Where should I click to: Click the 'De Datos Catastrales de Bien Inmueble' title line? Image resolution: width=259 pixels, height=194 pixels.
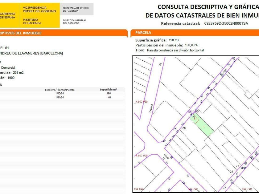[x=202, y=15]
